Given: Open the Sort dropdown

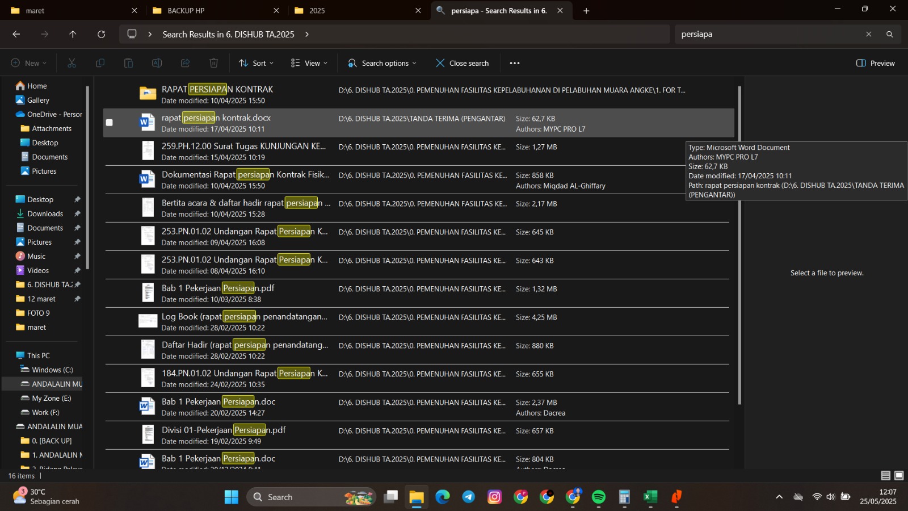Looking at the screenshot, I should 257,63.
